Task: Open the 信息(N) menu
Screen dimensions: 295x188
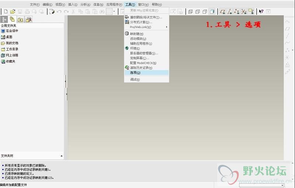Action: 98,4
